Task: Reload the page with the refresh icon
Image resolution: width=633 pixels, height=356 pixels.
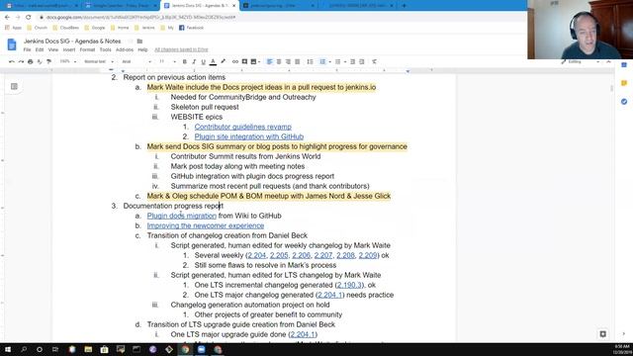Action: click(29, 18)
